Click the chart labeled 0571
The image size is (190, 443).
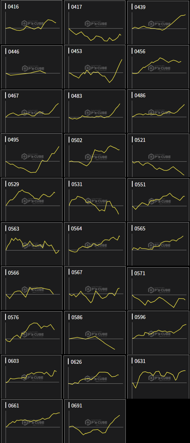tap(158, 289)
